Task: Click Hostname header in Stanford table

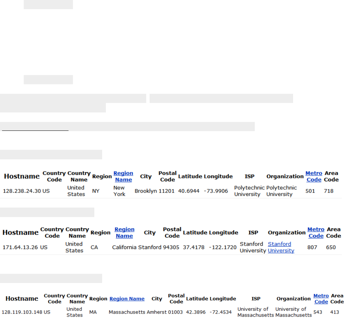Action: pyautogui.click(x=20, y=232)
